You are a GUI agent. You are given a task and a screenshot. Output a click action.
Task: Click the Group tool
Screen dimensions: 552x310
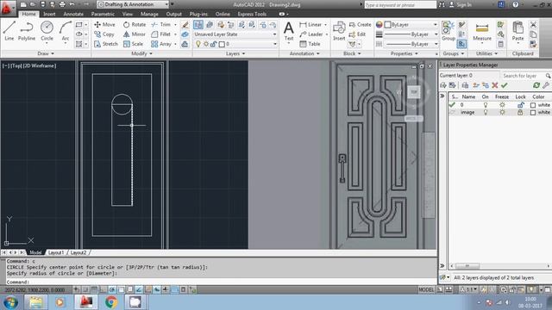click(x=448, y=31)
